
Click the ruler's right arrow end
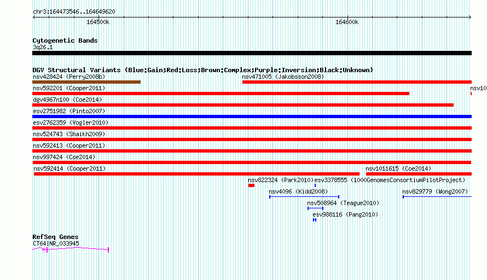click(x=470, y=17)
